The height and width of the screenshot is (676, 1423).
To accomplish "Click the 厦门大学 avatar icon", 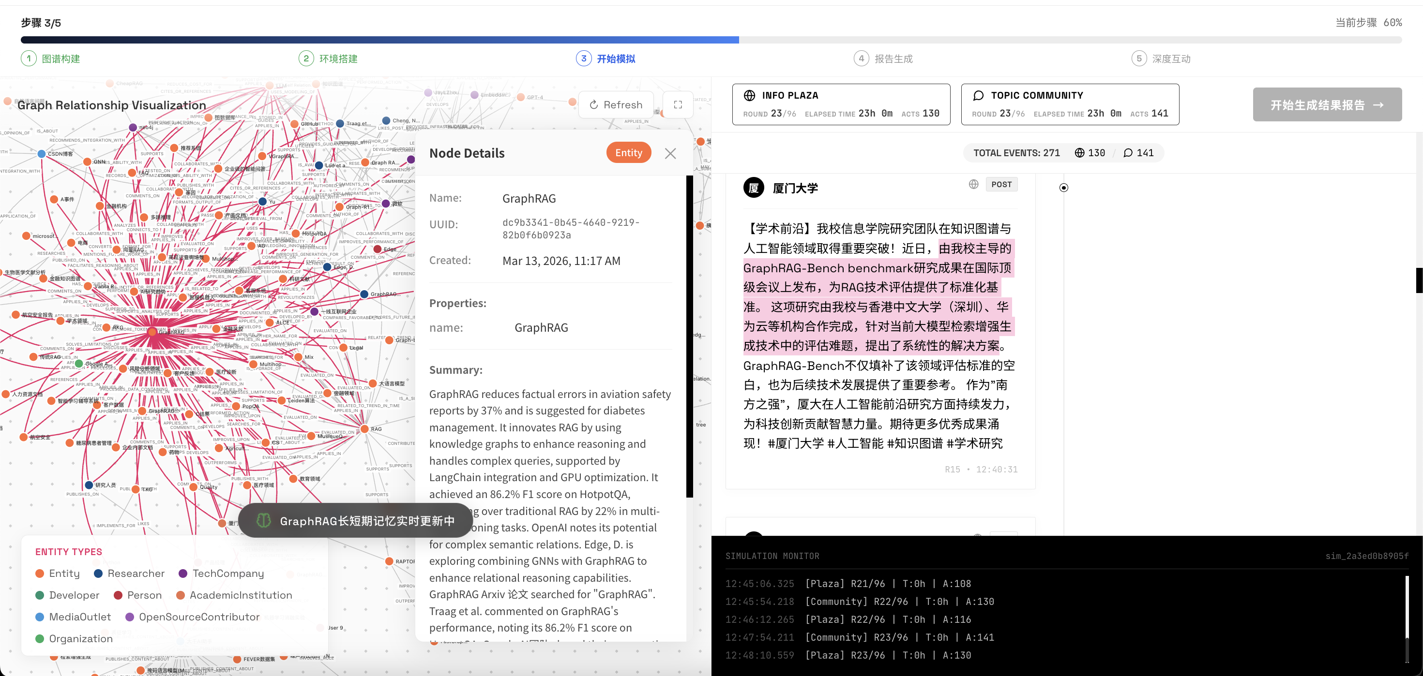I will [754, 188].
